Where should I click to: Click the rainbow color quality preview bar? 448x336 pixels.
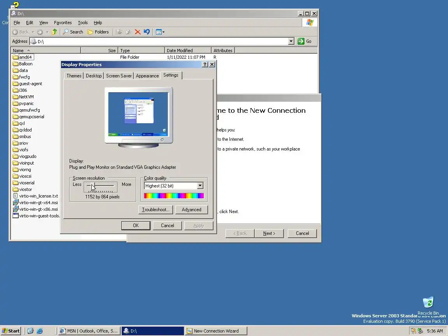[x=174, y=196]
